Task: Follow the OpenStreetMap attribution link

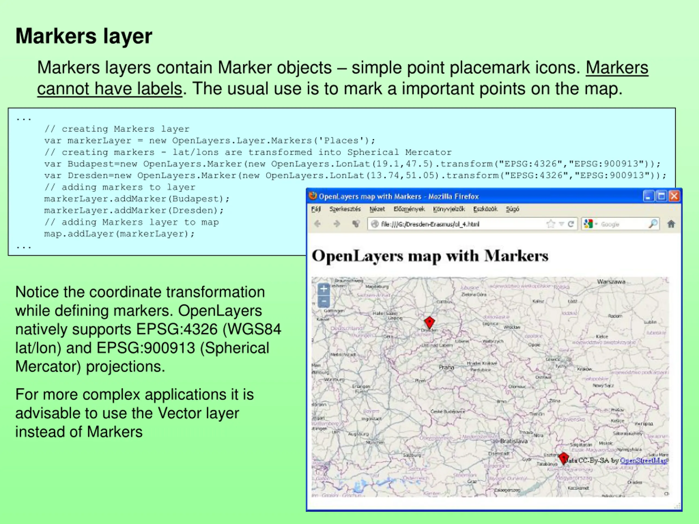Action: point(643,460)
